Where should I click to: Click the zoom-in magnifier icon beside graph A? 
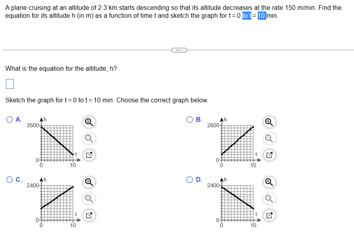coord(88,122)
